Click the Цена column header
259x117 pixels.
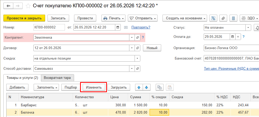click(x=118, y=97)
